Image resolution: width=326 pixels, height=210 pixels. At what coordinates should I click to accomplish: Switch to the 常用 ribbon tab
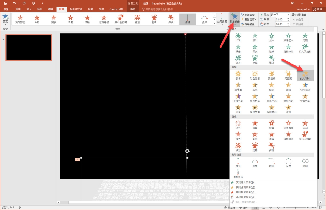tap(18, 9)
